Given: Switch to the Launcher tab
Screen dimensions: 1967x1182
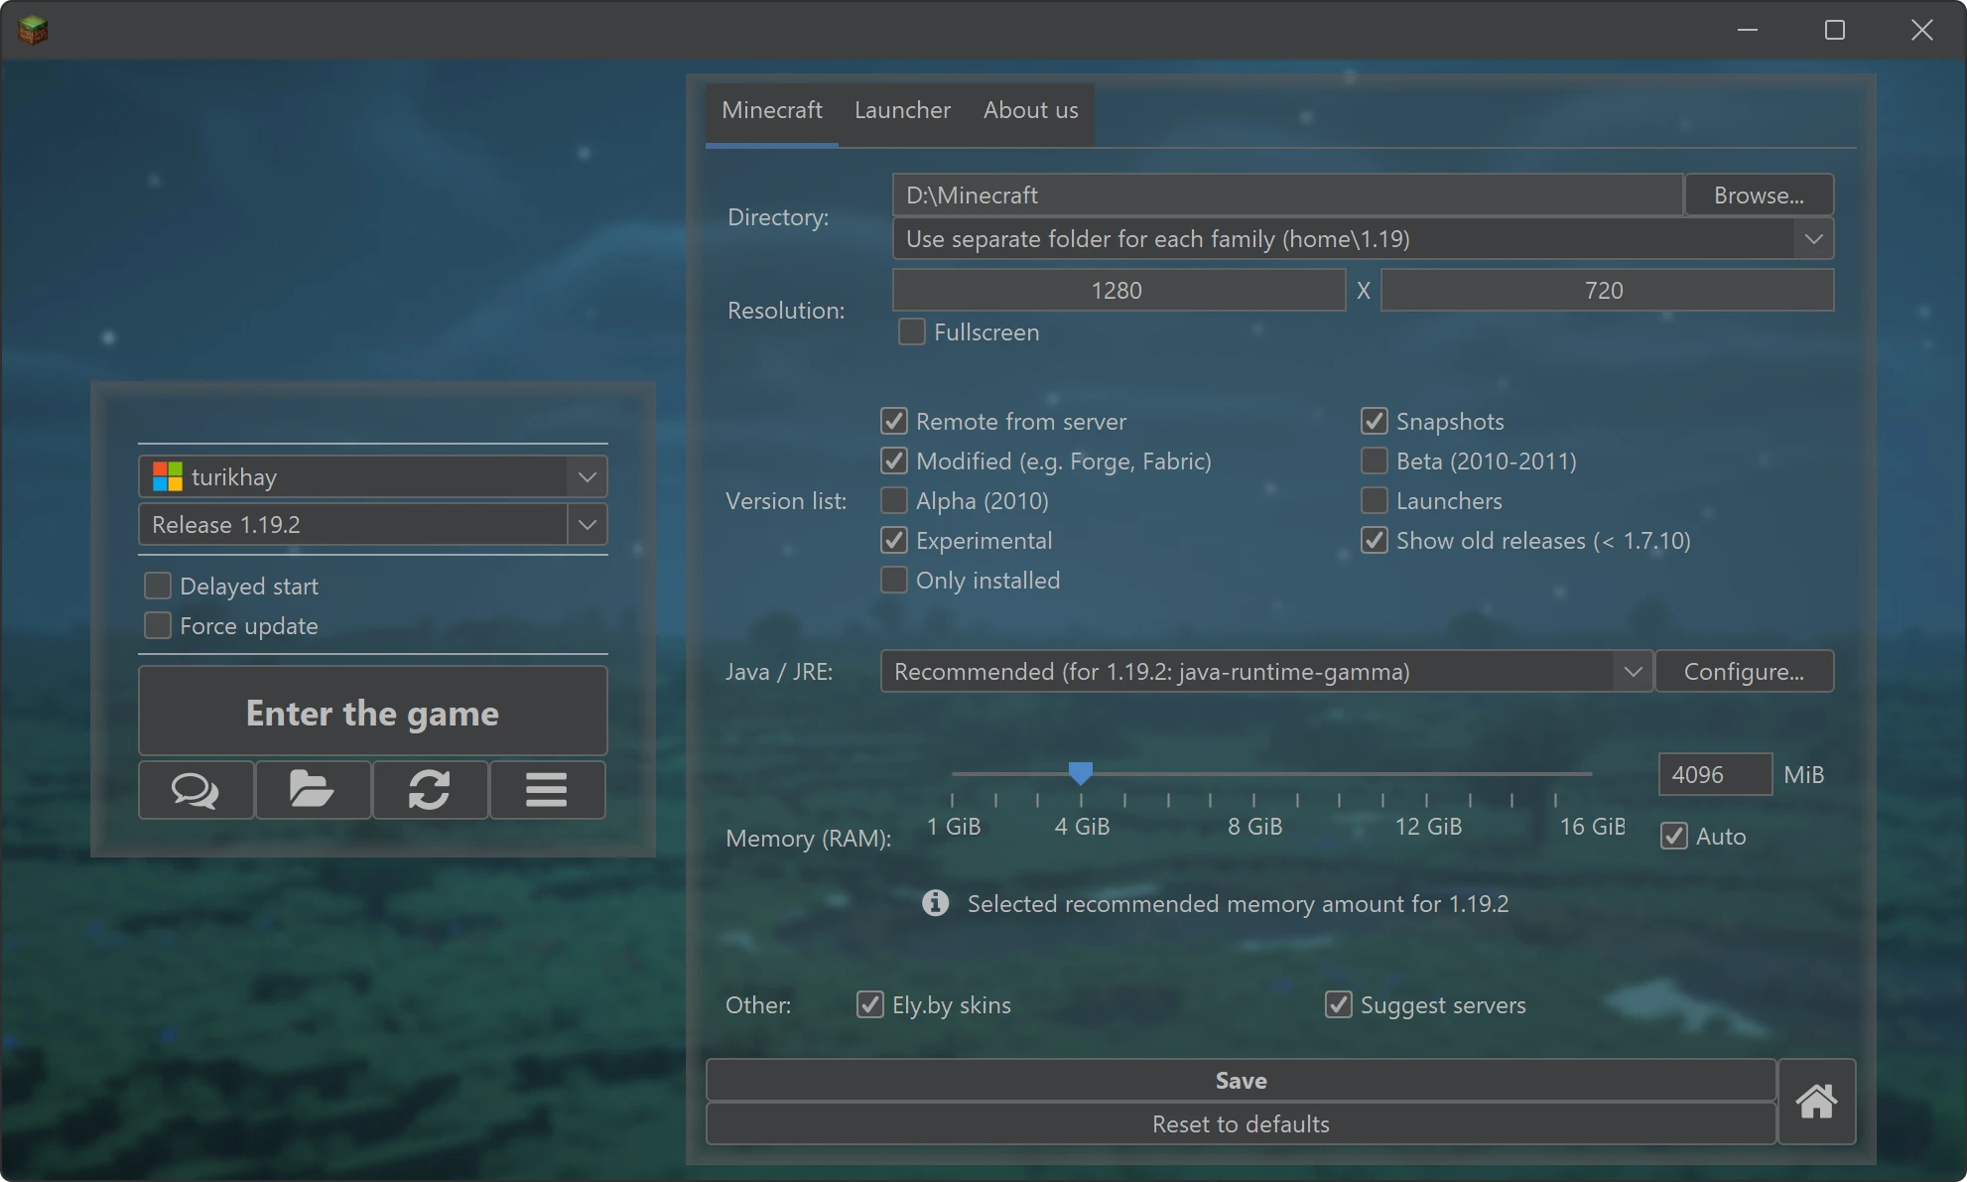Looking at the screenshot, I should pos(902,110).
